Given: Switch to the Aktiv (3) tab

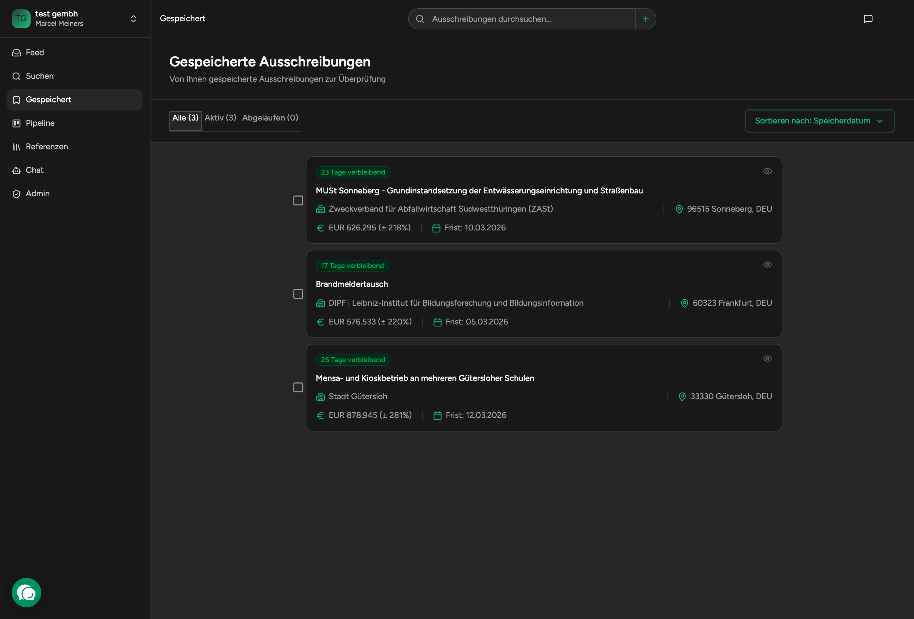Looking at the screenshot, I should [220, 118].
